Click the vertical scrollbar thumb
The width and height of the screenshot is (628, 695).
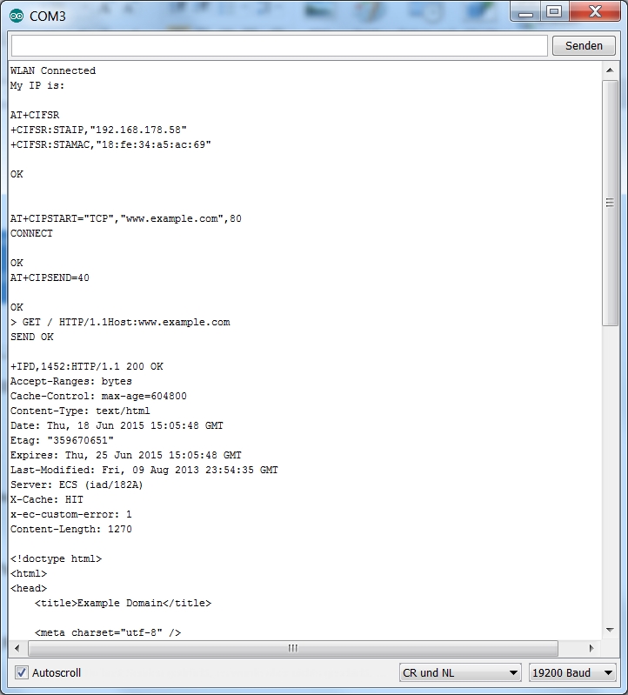pyautogui.click(x=610, y=203)
